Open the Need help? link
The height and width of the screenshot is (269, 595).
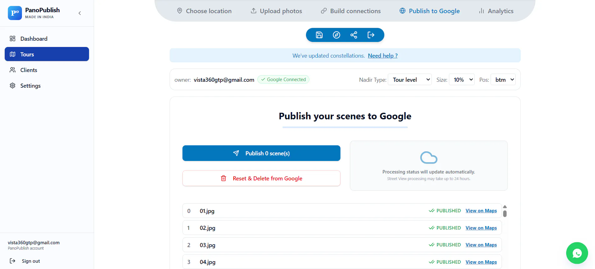click(x=383, y=55)
